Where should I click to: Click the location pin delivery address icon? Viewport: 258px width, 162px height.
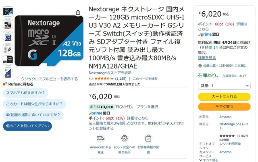tap(200, 66)
